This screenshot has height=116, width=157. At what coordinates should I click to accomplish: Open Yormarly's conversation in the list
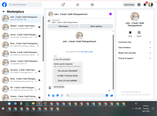pos(21,71)
